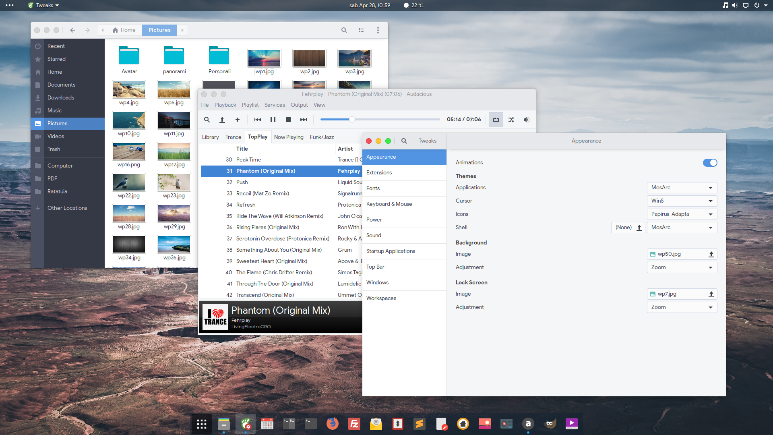
Task: Launch FileZilla from the dock
Action: (x=354, y=424)
